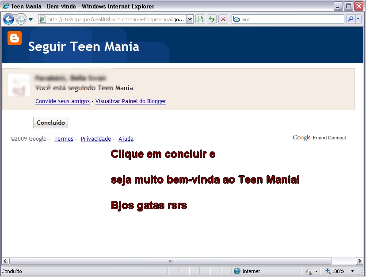Go back with the browser Back arrow
The width and height of the screenshot is (366, 277).
pyautogui.click(x=9, y=19)
